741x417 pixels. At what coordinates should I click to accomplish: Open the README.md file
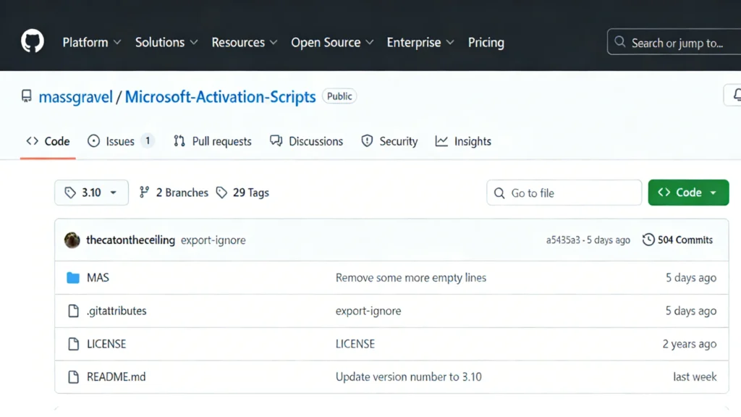click(116, 376)
